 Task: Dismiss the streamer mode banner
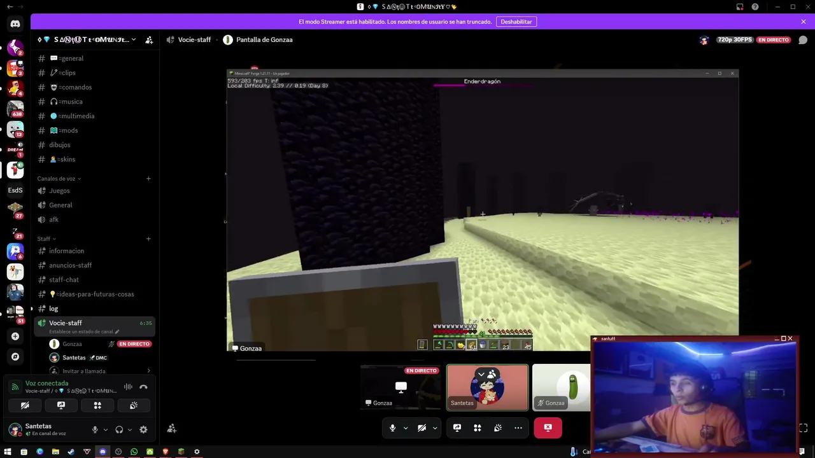[x=804, y=22]
